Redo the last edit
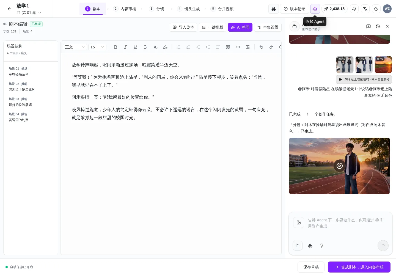 (x=271, y=47)
